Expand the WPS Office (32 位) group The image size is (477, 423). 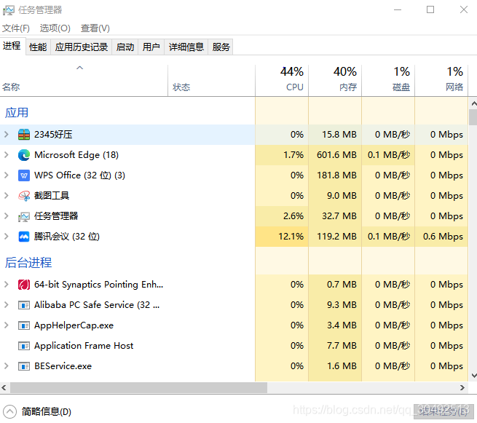[x=7, y=175]
